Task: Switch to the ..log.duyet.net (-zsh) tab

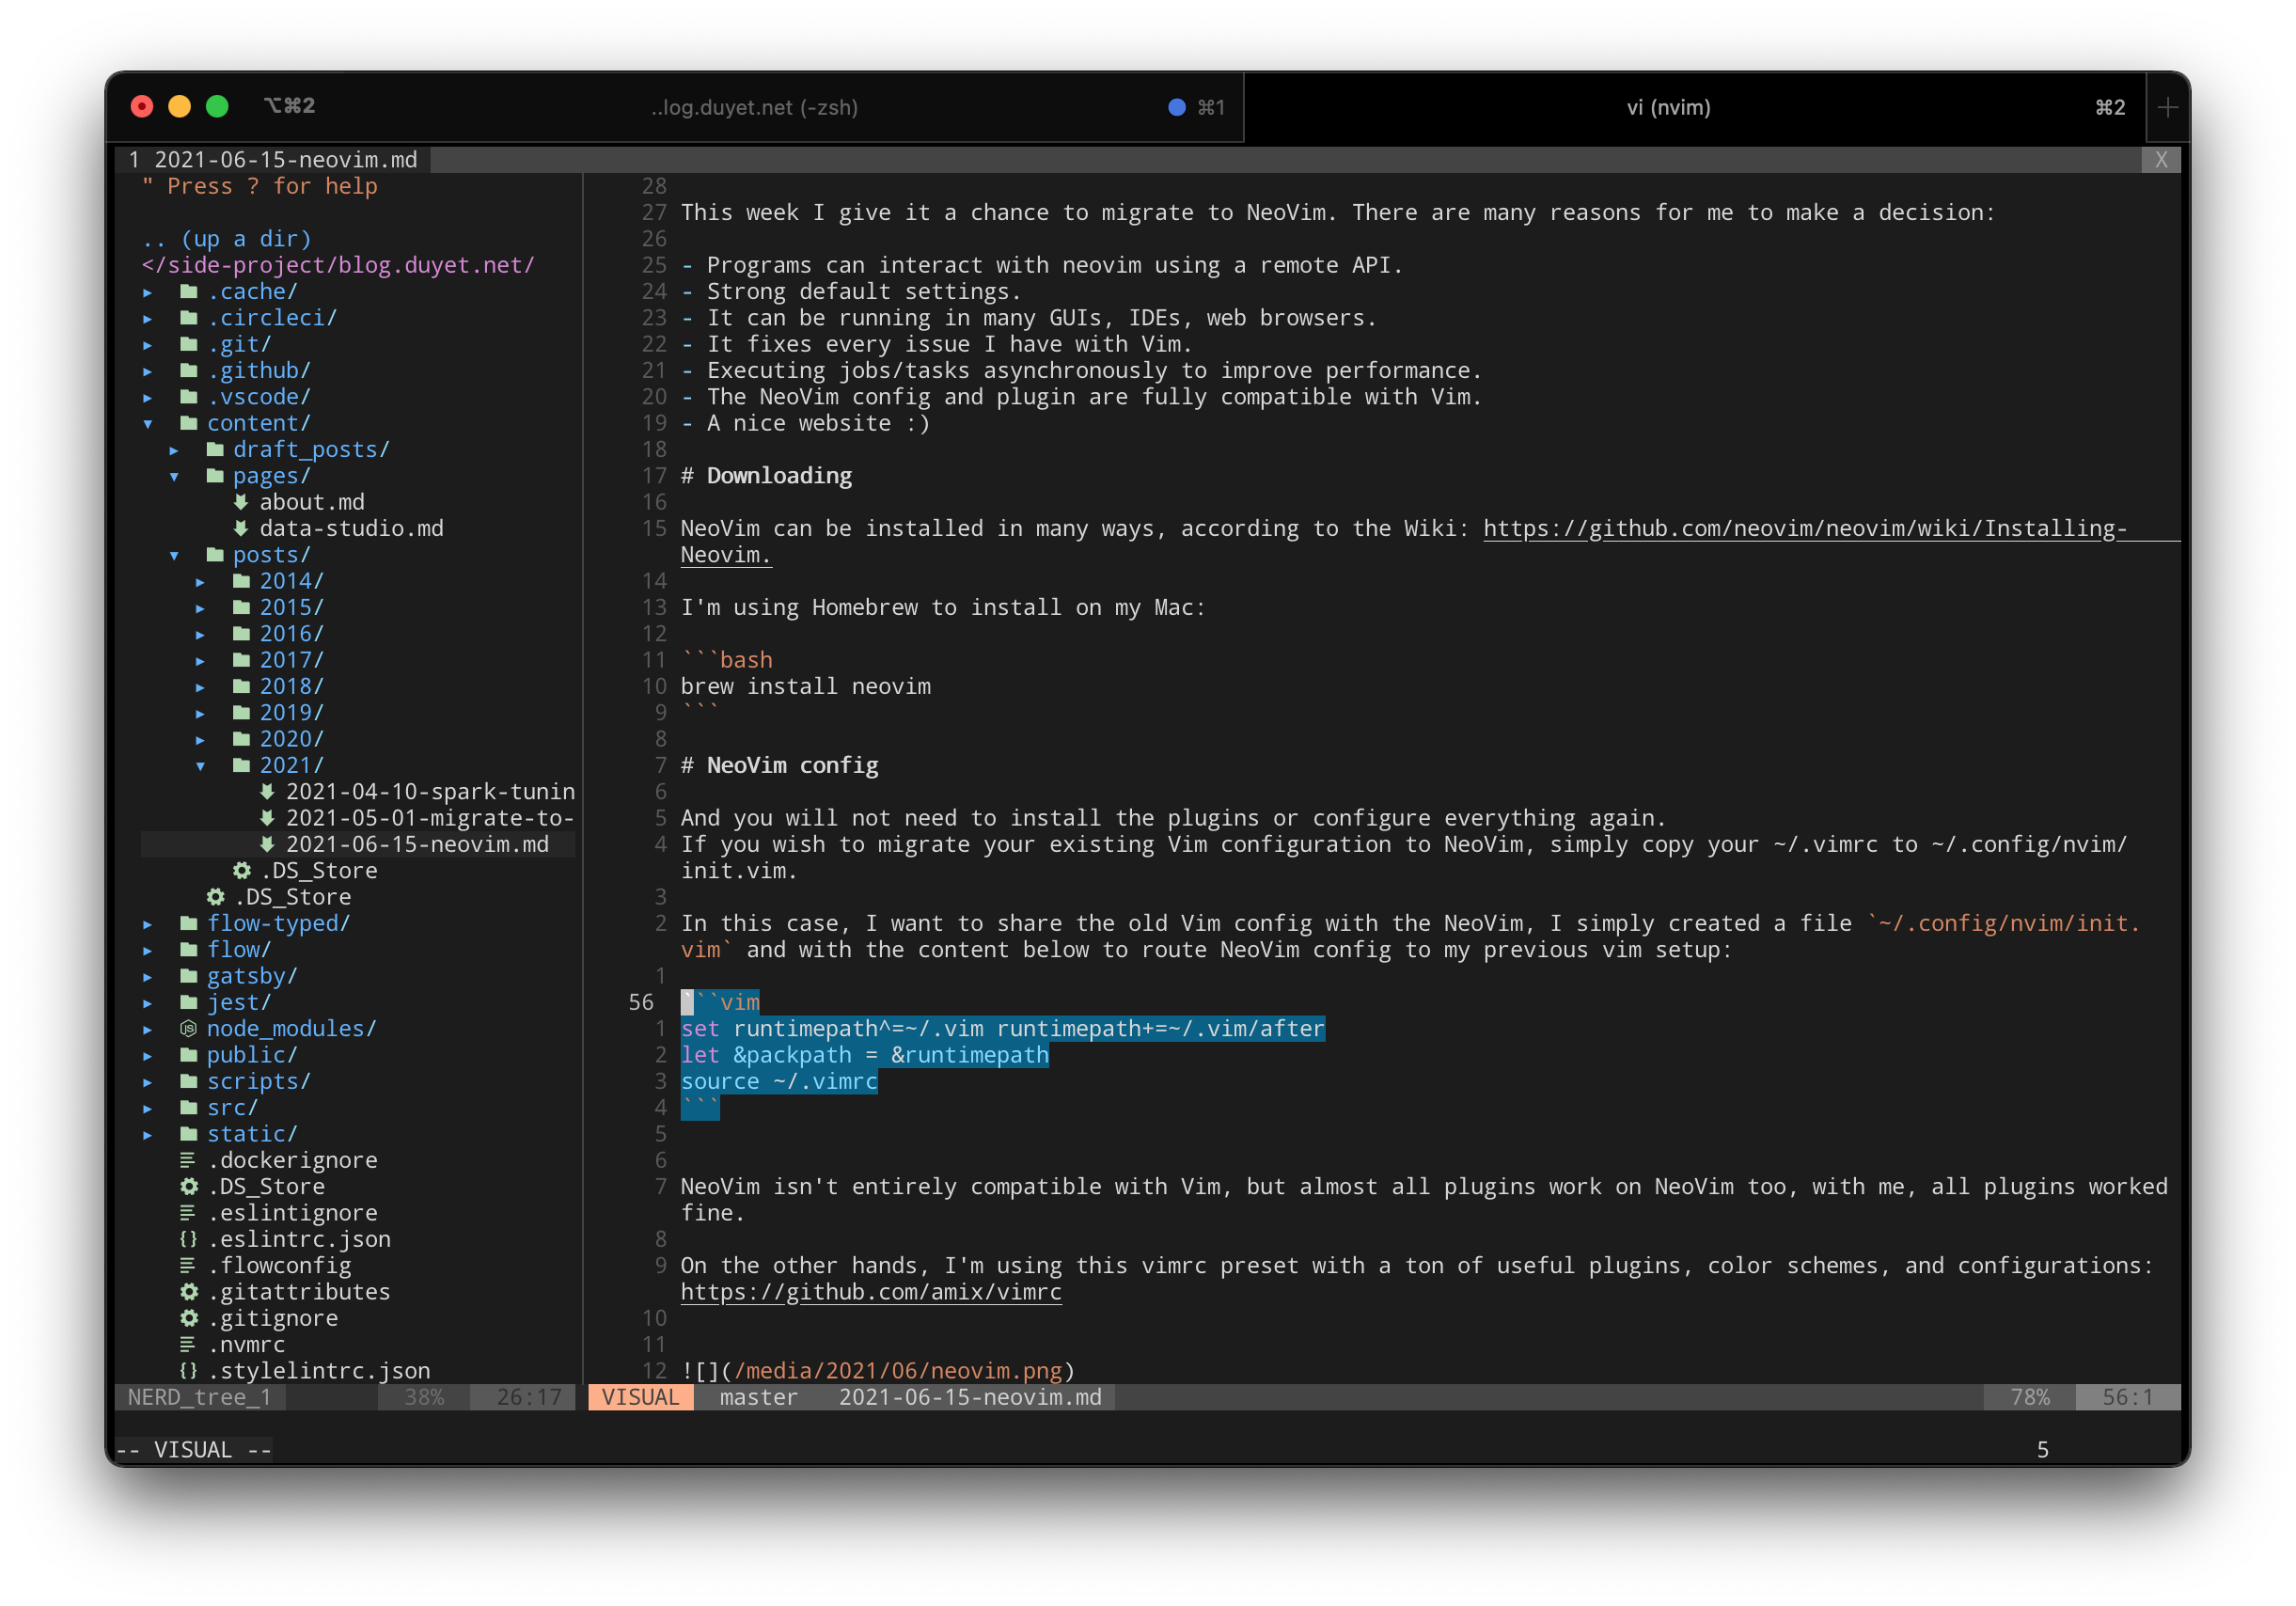Action: tap(754, 107)
